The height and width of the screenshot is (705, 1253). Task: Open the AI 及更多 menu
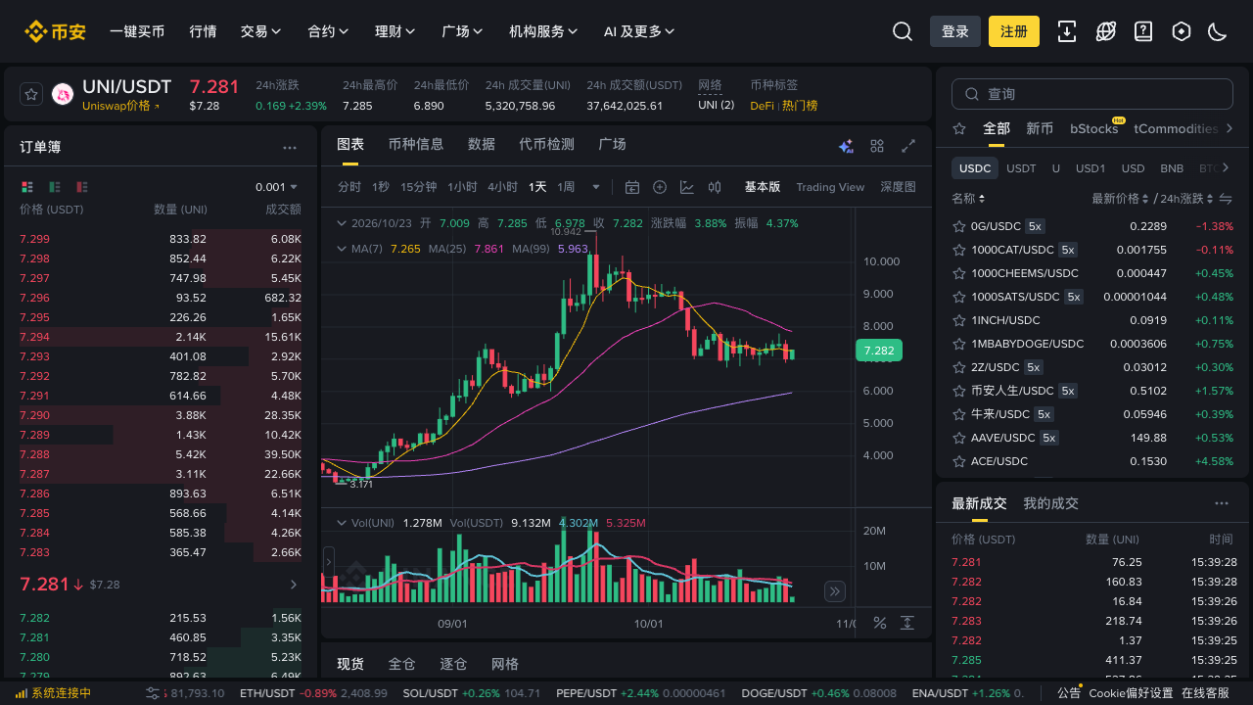coord(639,31)
